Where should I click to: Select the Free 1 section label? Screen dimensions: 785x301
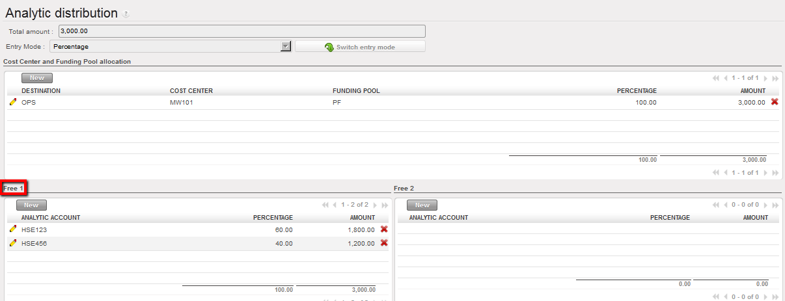tap(14, 189)
